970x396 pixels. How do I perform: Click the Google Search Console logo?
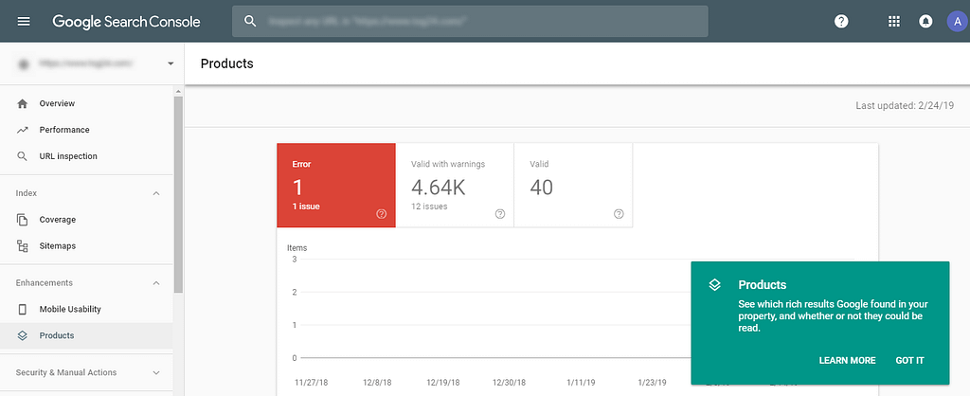tap(126, 22)
